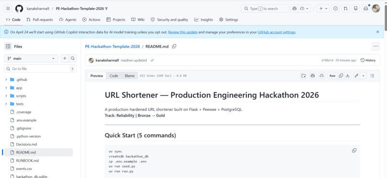Viewport: 387px width, 178px height.
Task: Expand the tests folder
Action: (x=6, y=104)
